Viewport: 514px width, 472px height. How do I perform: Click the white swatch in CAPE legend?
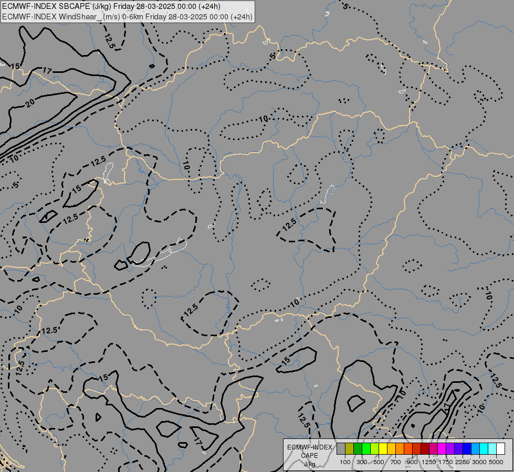point(500,449)
